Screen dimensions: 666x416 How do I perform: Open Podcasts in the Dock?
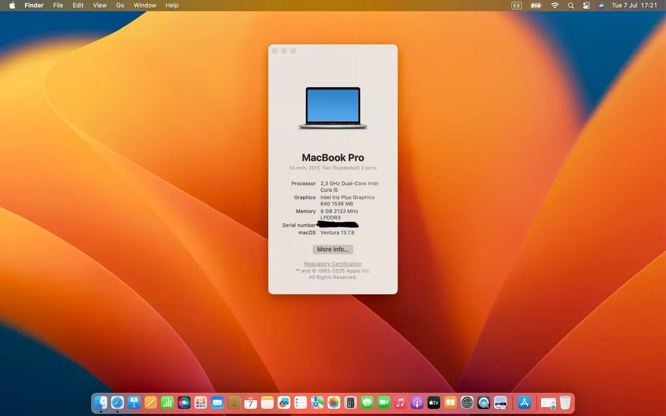point(417,402)
